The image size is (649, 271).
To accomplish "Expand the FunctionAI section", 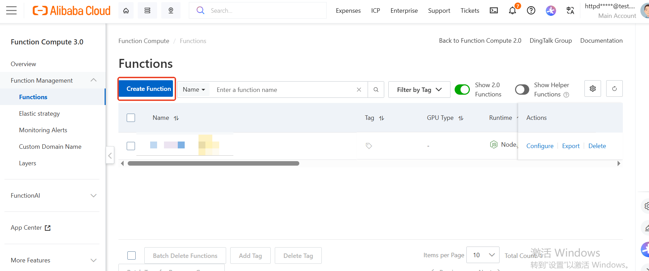I will (93, 196).
